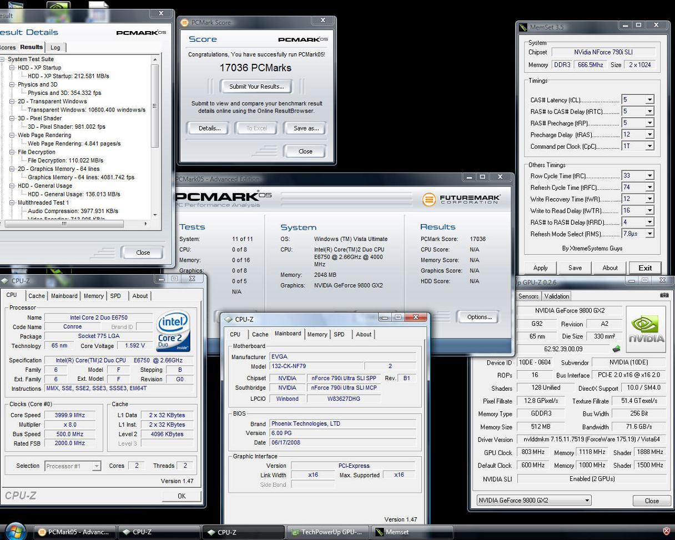This screenshot has width=675, height=540.
Task: Open SPD tab in processor CPU-Z window
Action: click(115, 296)
